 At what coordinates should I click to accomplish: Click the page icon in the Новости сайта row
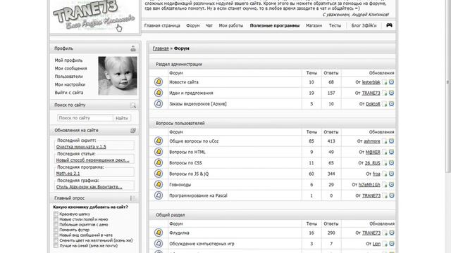click(x=385, y=82)
